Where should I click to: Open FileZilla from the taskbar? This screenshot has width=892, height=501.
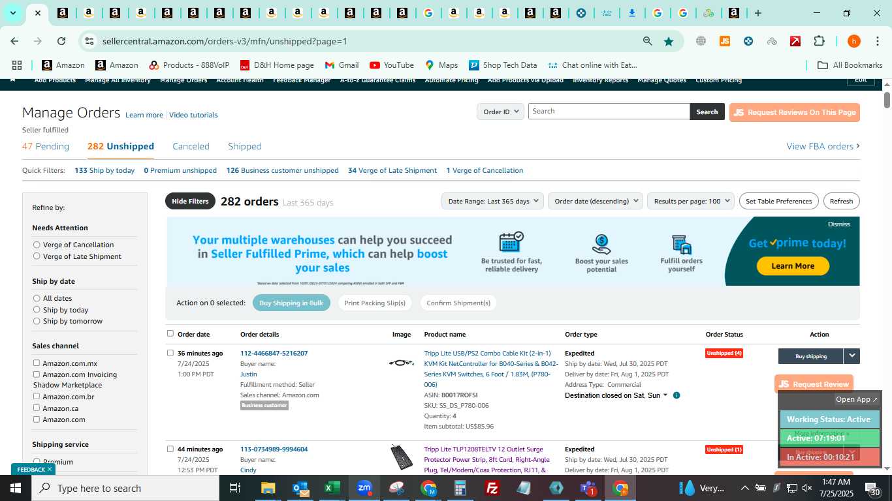(492, 488)
